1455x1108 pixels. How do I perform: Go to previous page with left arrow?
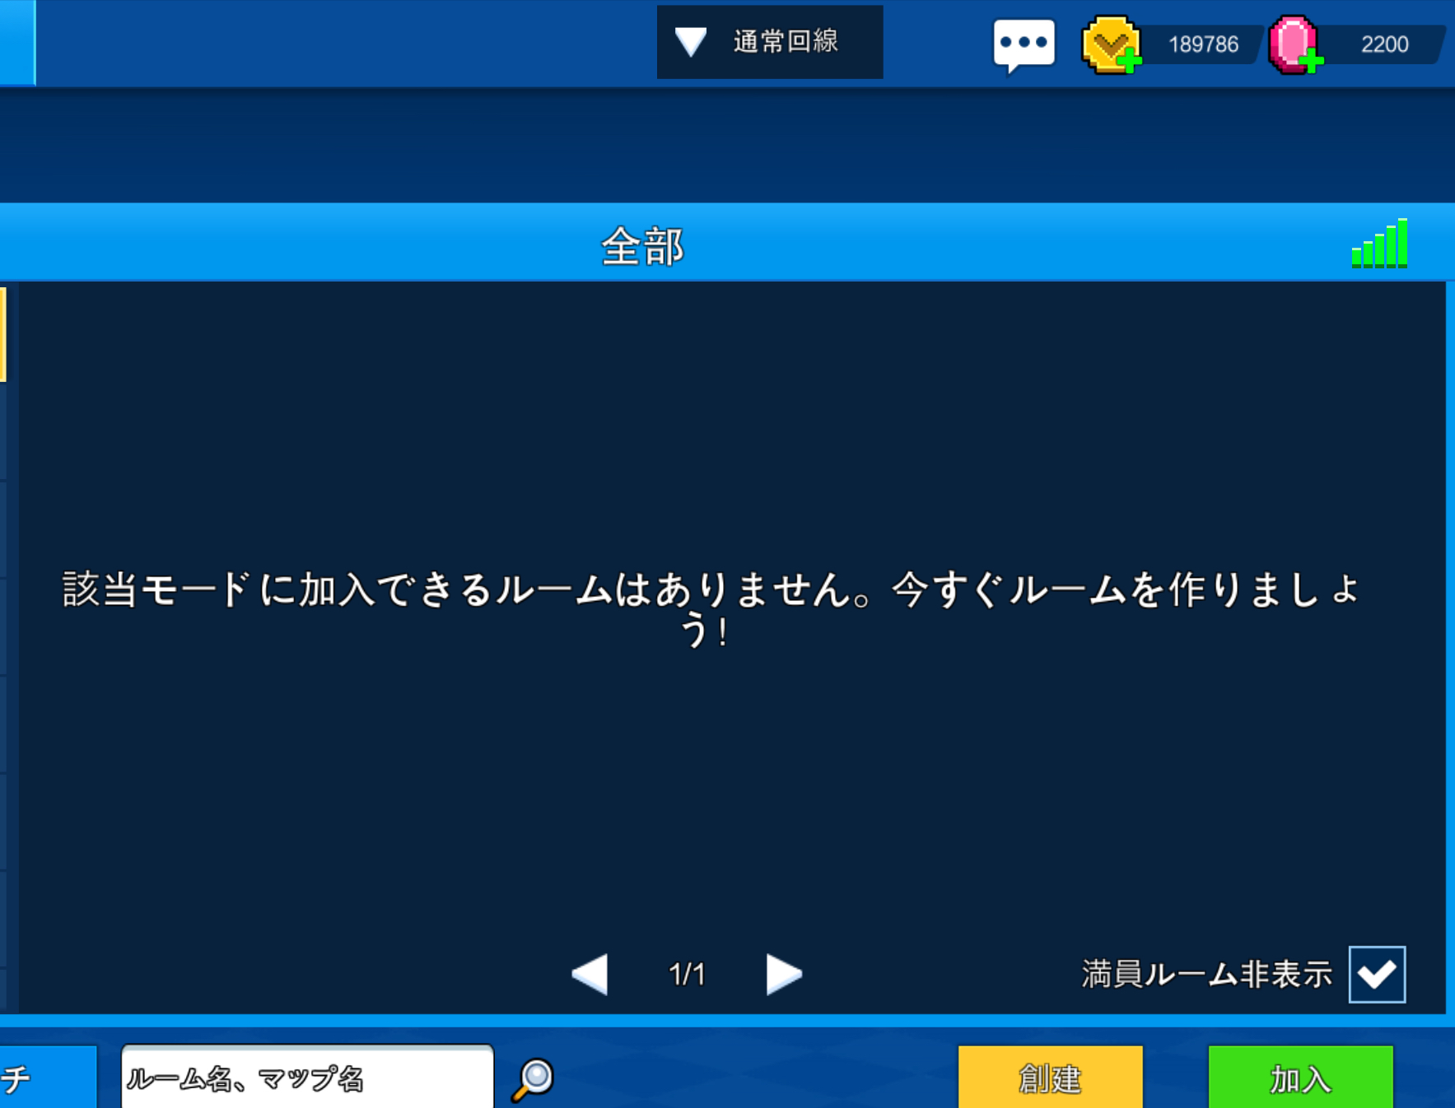click(x=590, y=975)
